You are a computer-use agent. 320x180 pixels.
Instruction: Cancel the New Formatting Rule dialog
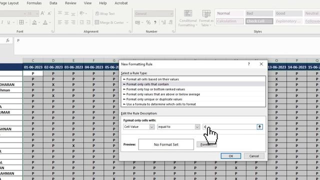click(x=254, y=156)
